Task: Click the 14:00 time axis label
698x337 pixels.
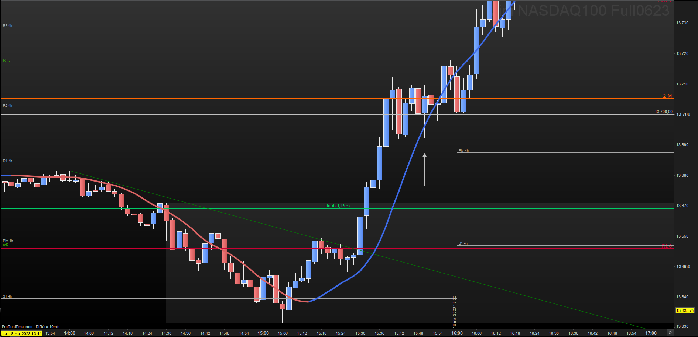Action: coord(69,333)
